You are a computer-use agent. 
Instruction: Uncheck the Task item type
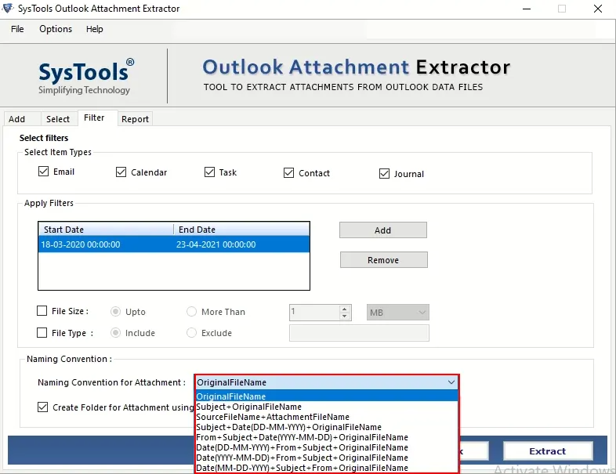point(209,172)
